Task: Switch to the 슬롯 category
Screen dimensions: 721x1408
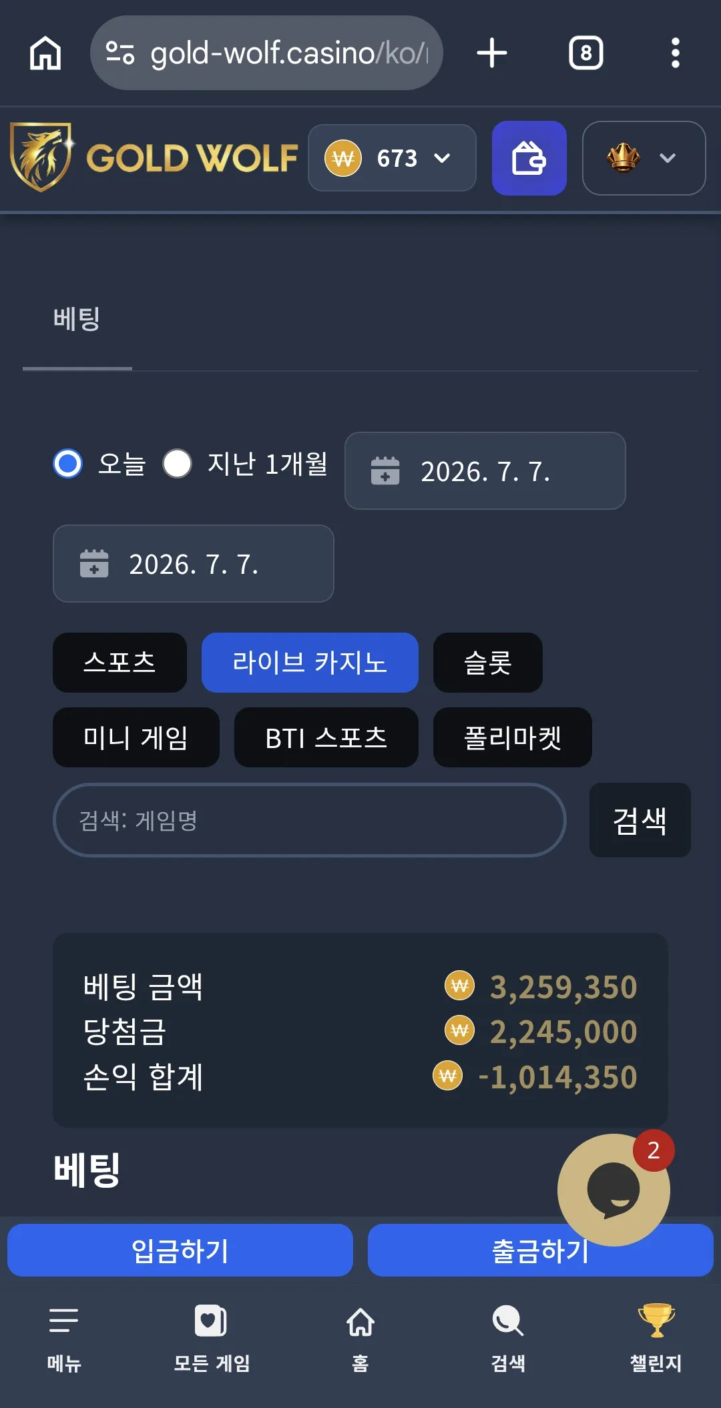Action: pyautogui.click(x=487, y=663)
